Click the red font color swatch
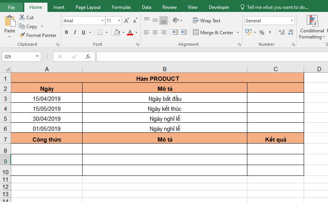The height and width of the screenshot is (202, 328). point(130,33)
